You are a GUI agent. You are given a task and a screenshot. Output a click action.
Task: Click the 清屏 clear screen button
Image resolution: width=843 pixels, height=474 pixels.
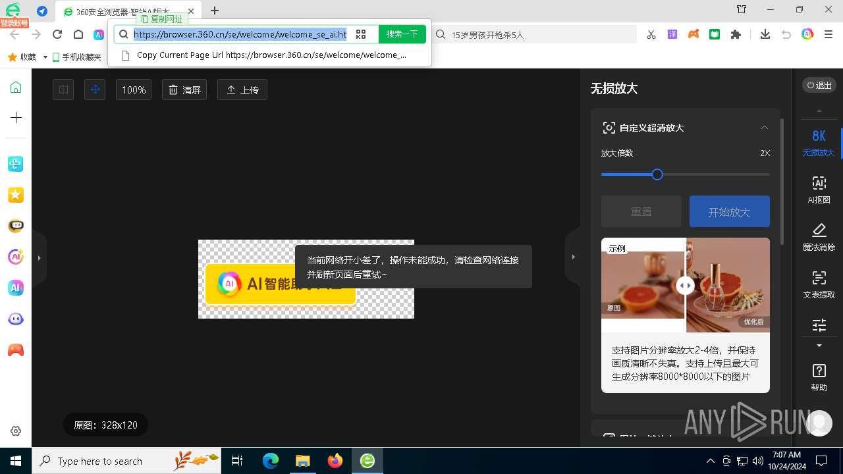click(x=184, y=90)
